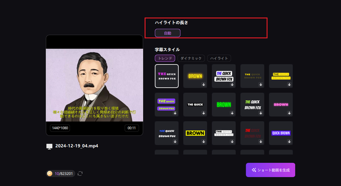Click the 2024-12-19_04.mp4 file name
The image size is (341, 186).
coord(77,146)
